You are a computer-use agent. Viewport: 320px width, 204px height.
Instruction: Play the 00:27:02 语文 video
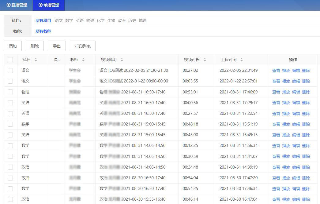coord(286,71)
